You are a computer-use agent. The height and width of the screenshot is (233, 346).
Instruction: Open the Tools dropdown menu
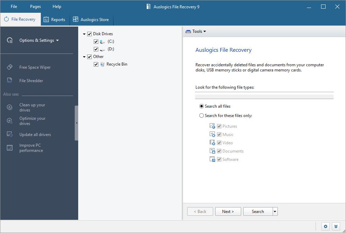coord(196,31)
